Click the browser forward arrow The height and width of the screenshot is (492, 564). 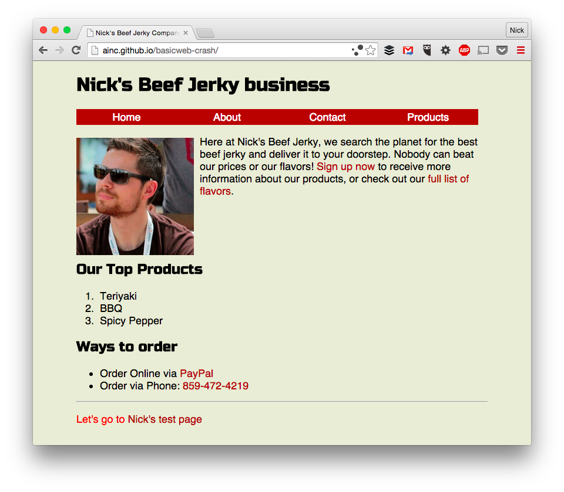(x=60, y=50)
